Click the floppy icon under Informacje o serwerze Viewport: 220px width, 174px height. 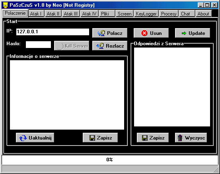click(x=92, y=138)
